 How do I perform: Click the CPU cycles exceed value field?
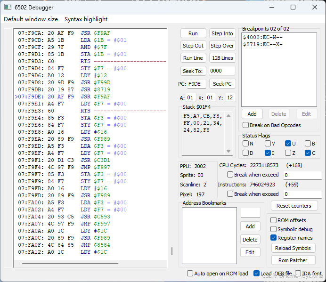(x=302, y=175)
